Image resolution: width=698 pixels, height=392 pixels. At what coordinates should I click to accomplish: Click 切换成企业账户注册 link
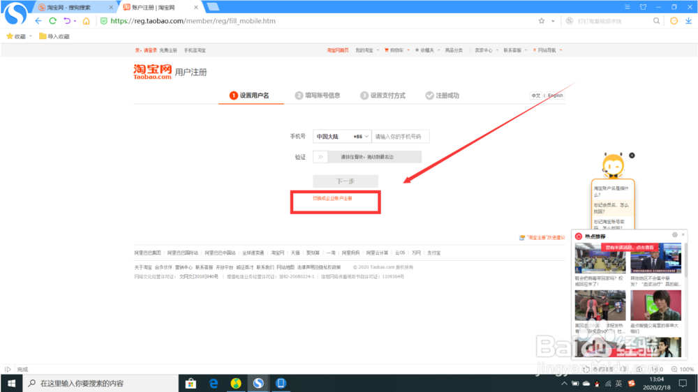click(332, 199)
